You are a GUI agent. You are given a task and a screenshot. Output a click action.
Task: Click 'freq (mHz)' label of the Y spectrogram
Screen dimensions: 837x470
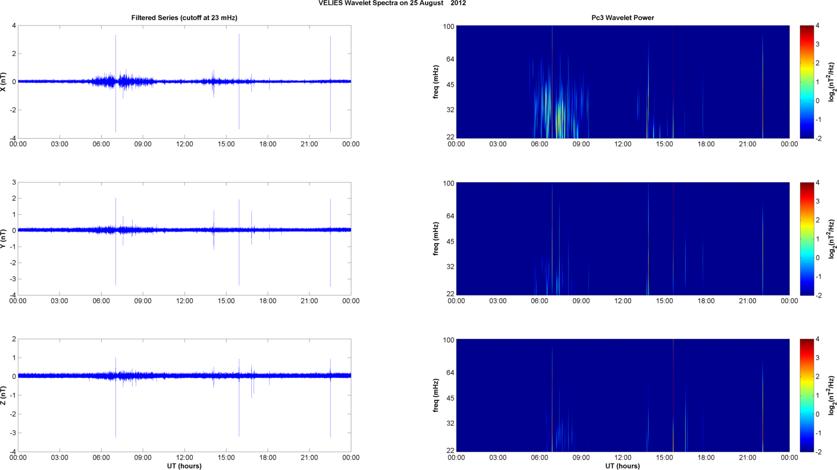(x=436, y=239)
